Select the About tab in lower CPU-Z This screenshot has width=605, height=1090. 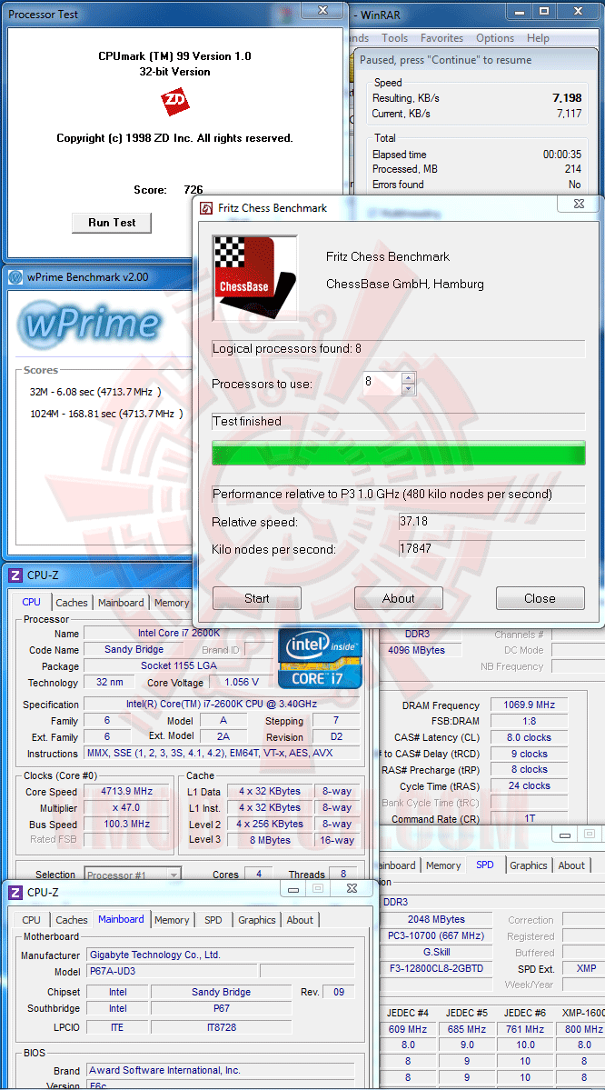coord(300,920)
